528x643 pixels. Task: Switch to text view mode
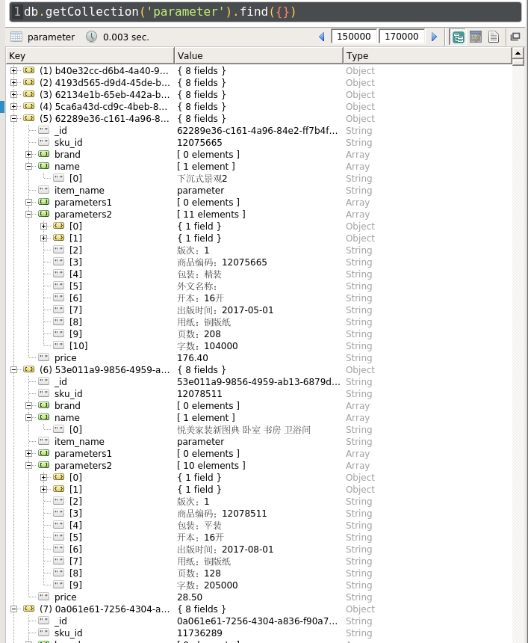tap(494, 37)
